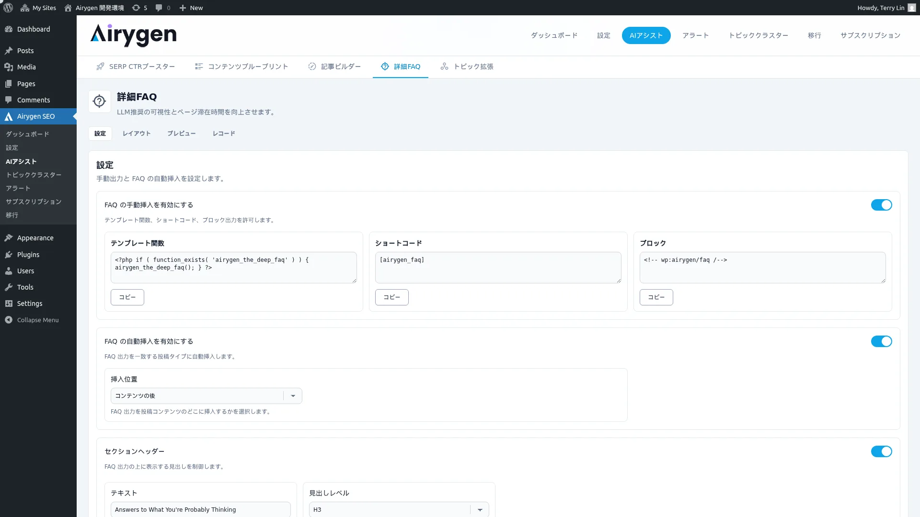920x517 pixels.
Task: Open トピック拡張 tab
Action: tap(467, 67)
